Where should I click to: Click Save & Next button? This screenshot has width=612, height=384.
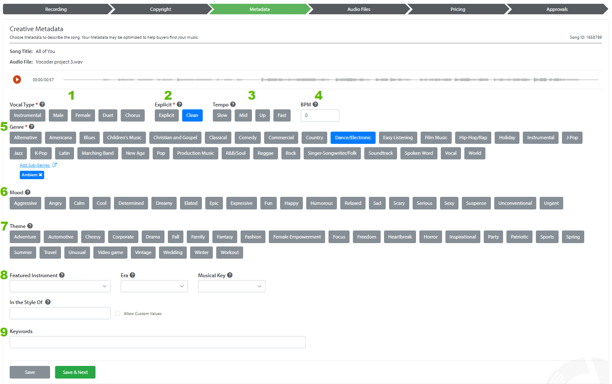click(75, 372)
